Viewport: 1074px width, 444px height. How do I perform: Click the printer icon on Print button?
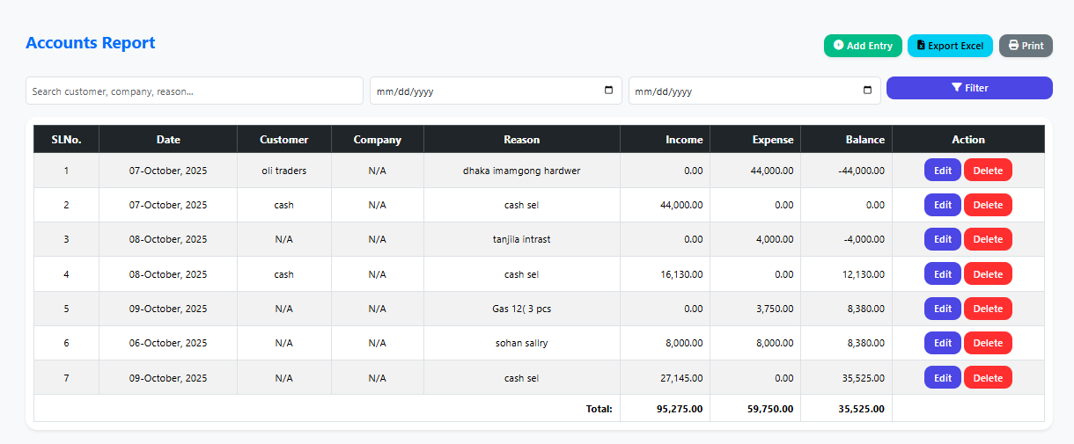point(1013,46)
